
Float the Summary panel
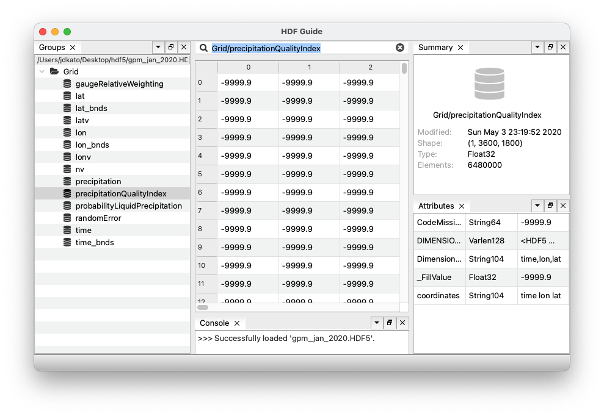tap(550, 47)
